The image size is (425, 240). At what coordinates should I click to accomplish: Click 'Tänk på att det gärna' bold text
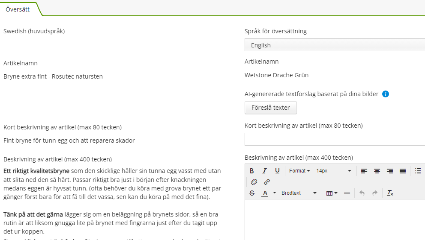coord(33,214)
